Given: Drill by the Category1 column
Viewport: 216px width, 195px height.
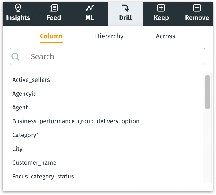Looking at the screenshot, I should 26,135.
